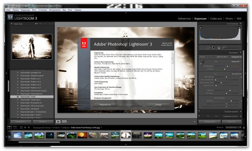Open filename dropdown arrow in filmstrip bar

click(101, 128)
